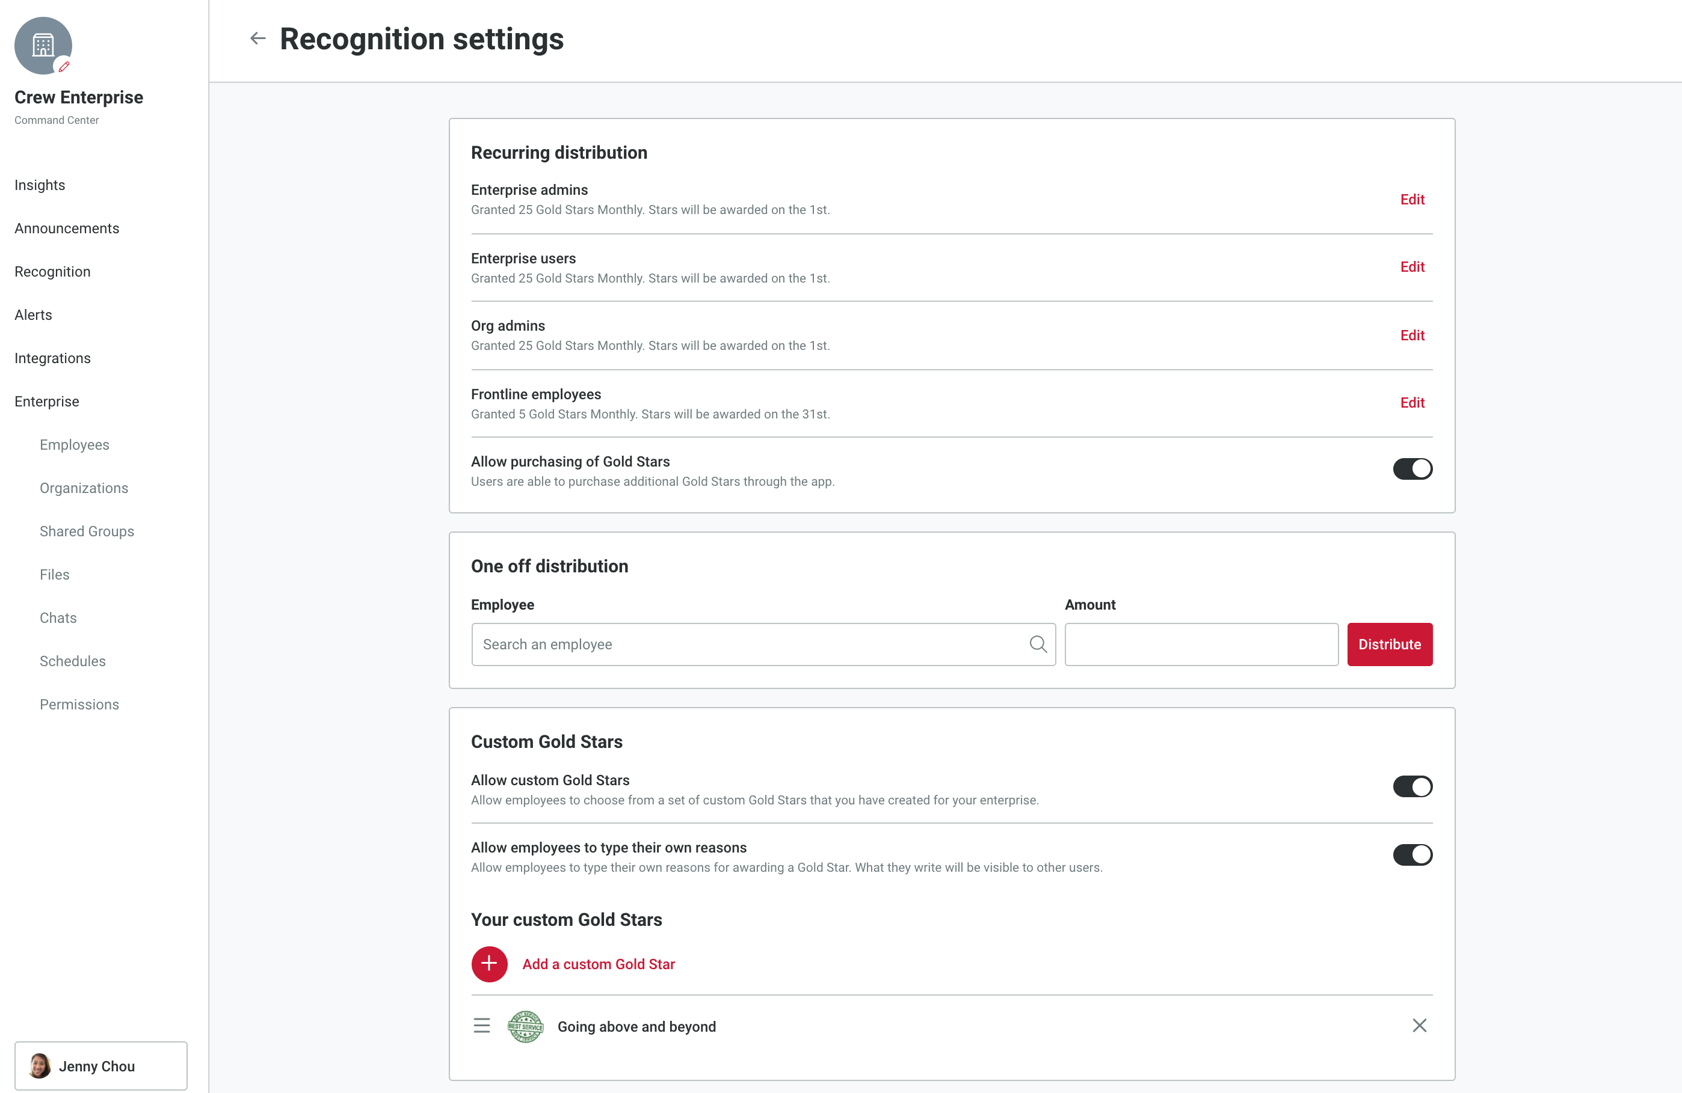This screenshot has width=1682, height=1093.
Task: Edit the enterprise logo with pencil icon
Action: 64,66
